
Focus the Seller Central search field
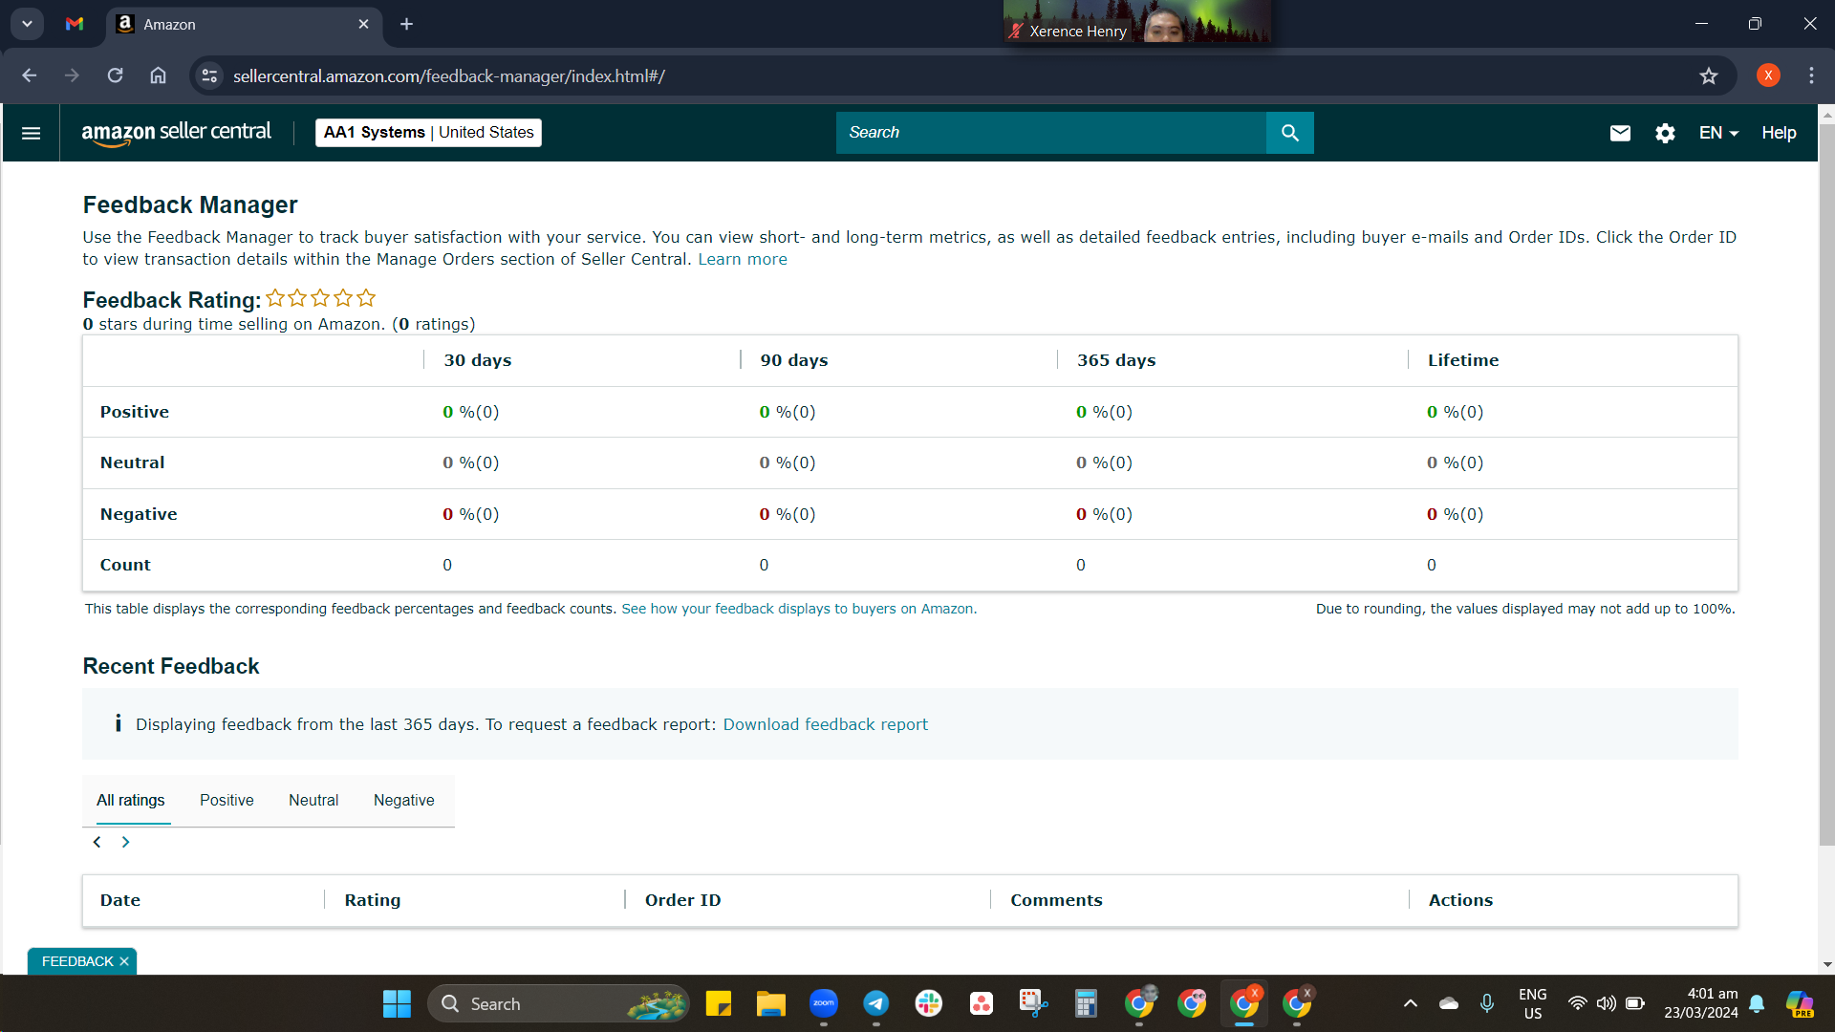(1050, 133)
